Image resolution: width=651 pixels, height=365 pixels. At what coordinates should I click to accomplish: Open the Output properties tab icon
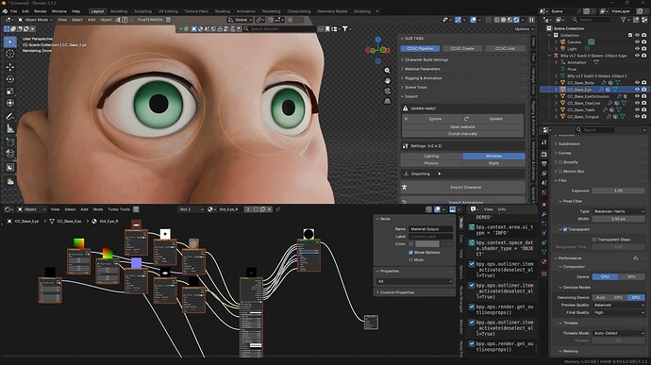543,164
